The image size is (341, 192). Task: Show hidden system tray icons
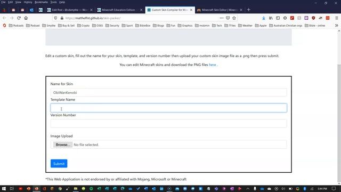click(x=248, y=188)
